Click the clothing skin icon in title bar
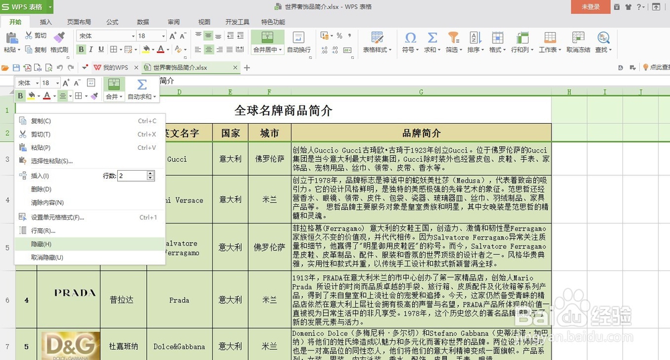Screen dimensions: 670x360 click(628, 7)
